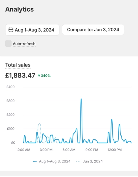Click the £400 y-axis label
138x177 pixels.
click(11, 87)
